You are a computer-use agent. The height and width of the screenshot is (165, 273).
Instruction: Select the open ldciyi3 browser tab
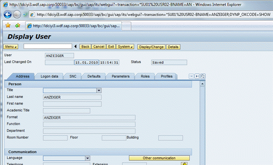click(73, 26)
